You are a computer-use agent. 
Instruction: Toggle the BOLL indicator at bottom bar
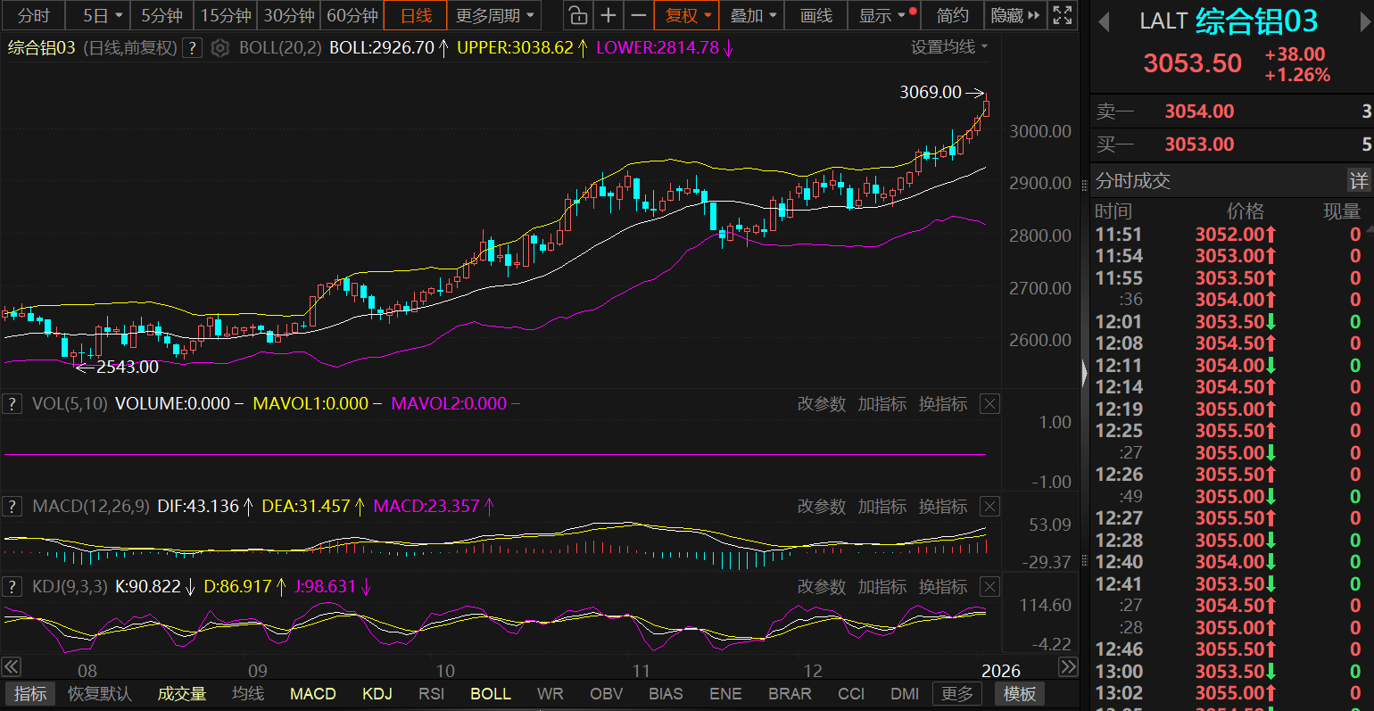point(490,693)
